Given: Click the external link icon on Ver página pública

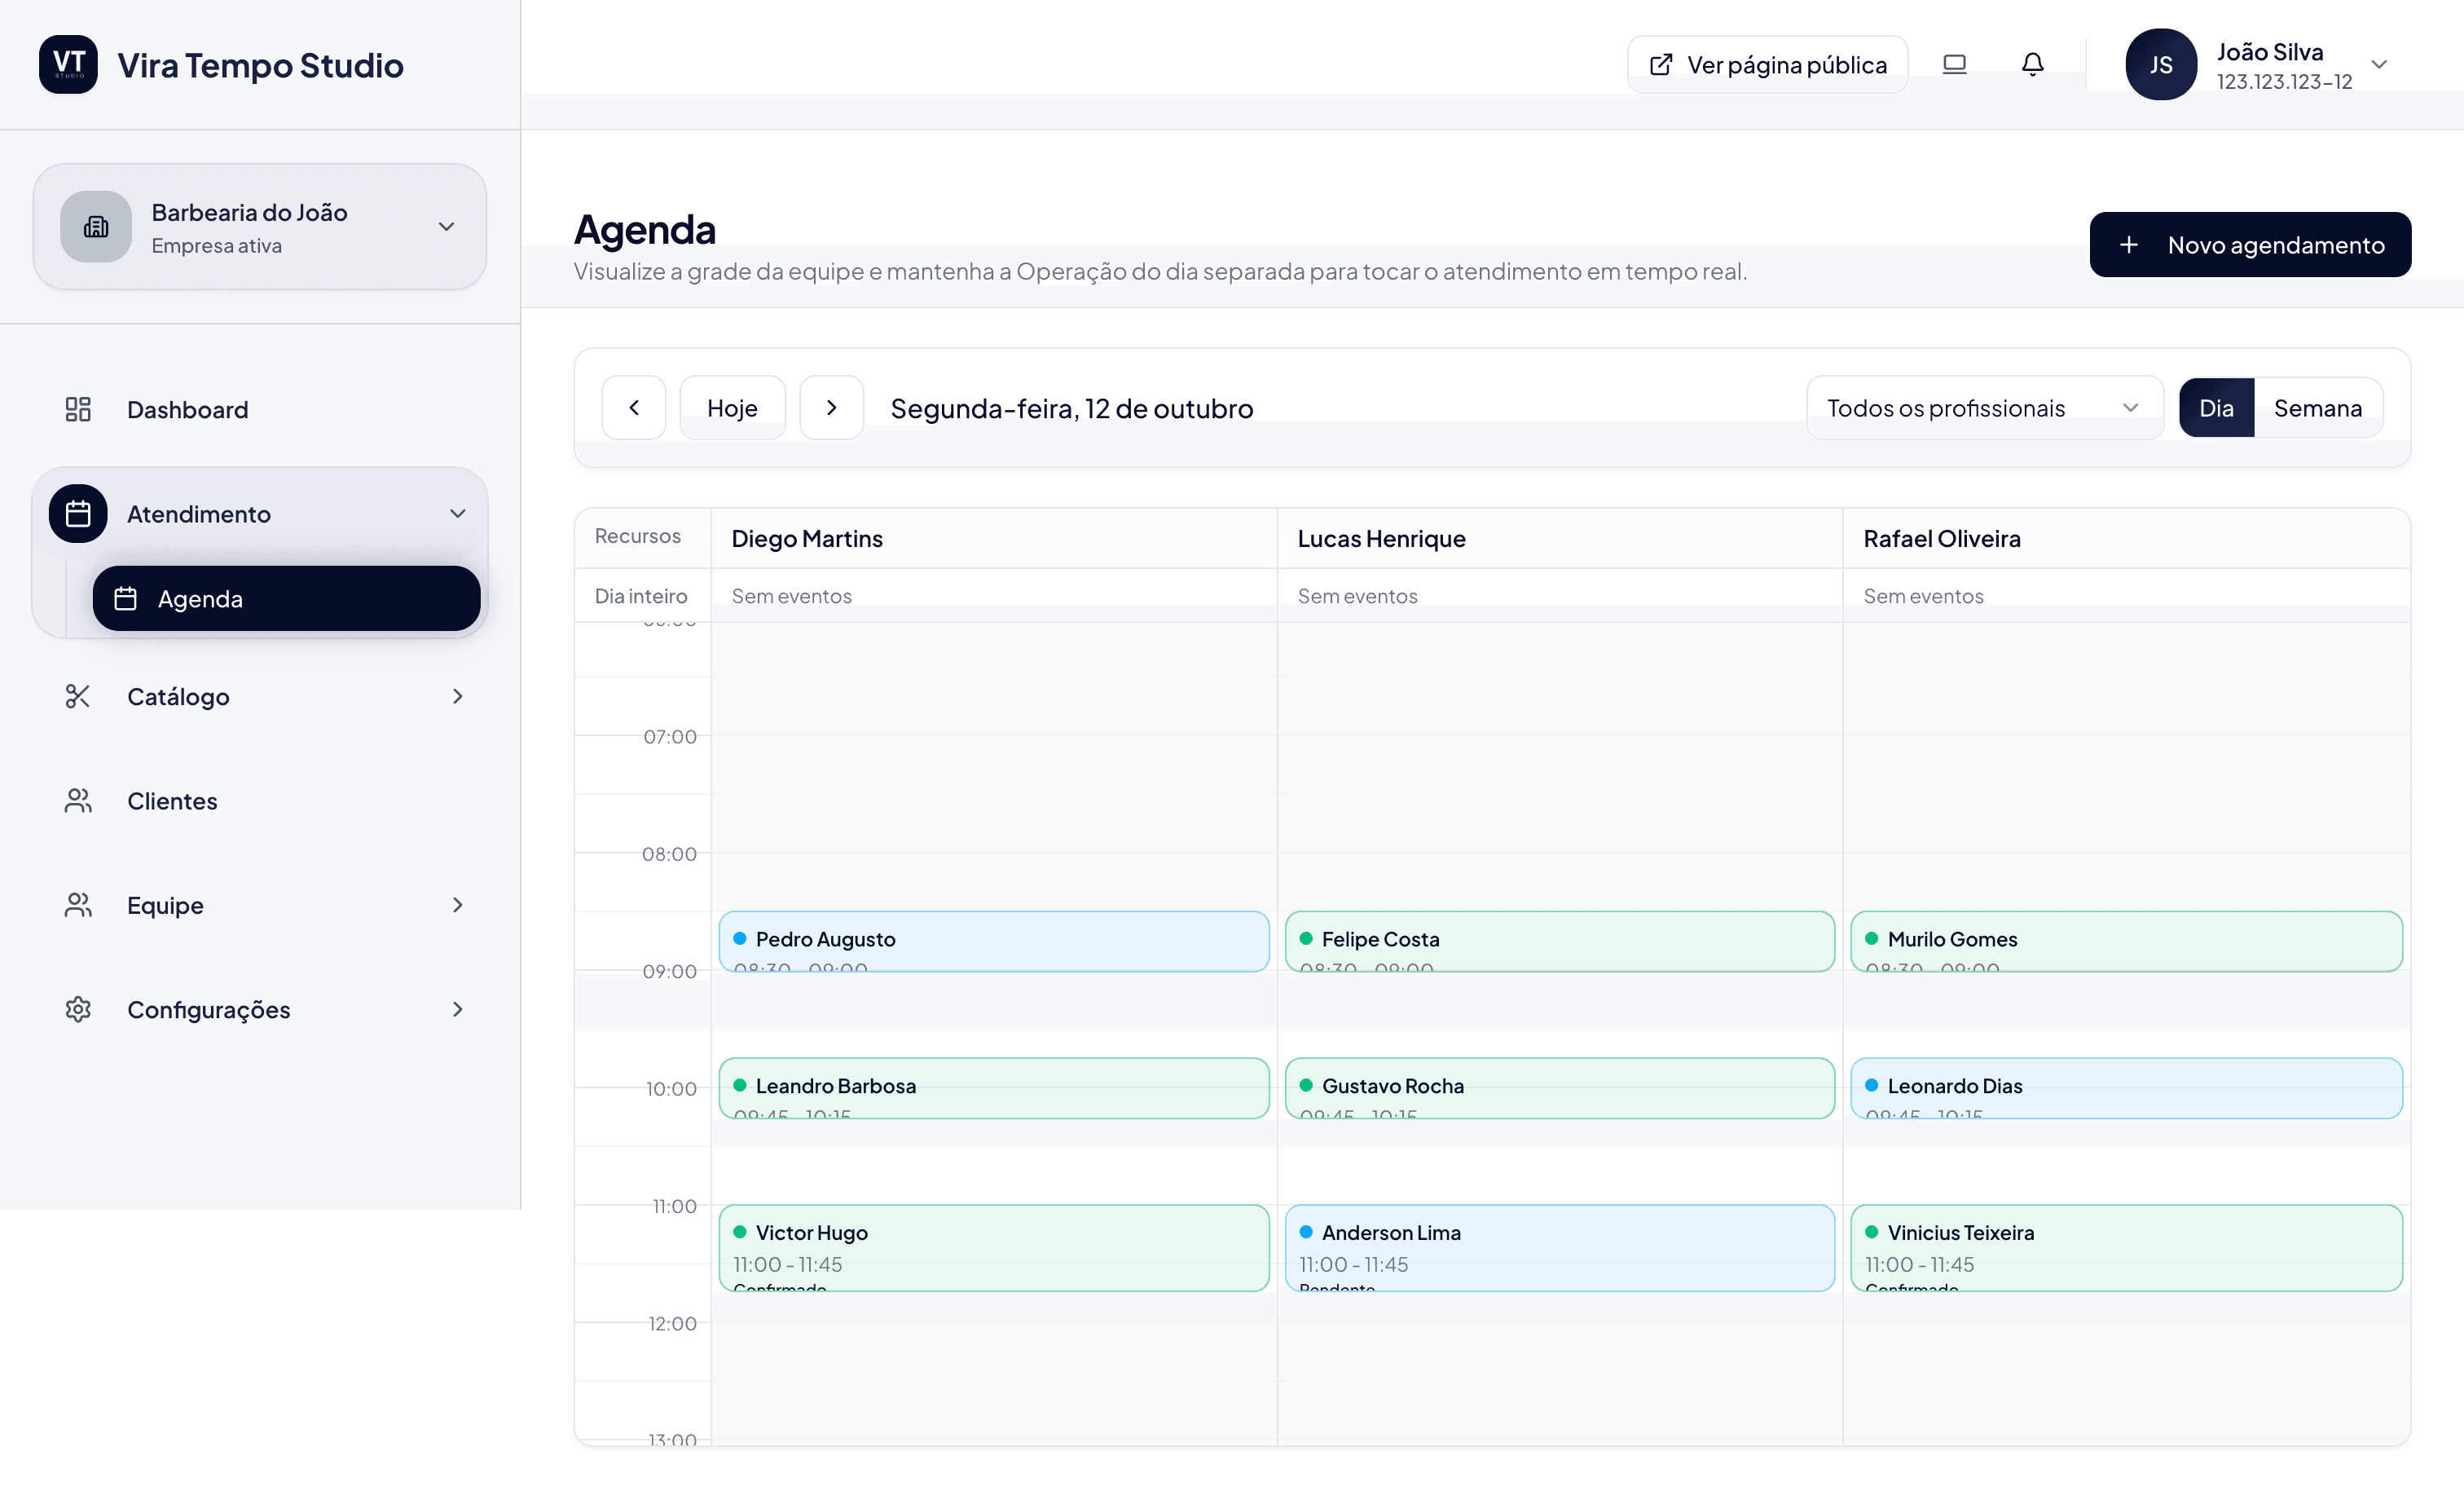Looking at the screenshot, I should point(1660,65).
